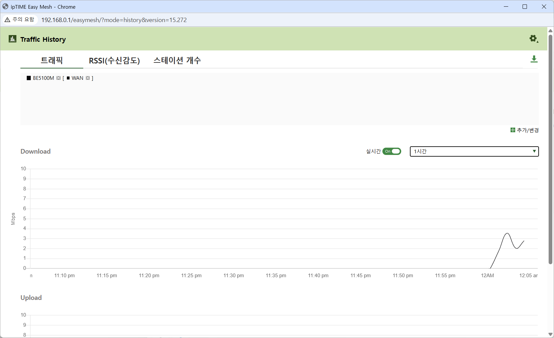Click the green plus 추가/변경 icon
The image size is (554, 338).
[x=513, y=130]
